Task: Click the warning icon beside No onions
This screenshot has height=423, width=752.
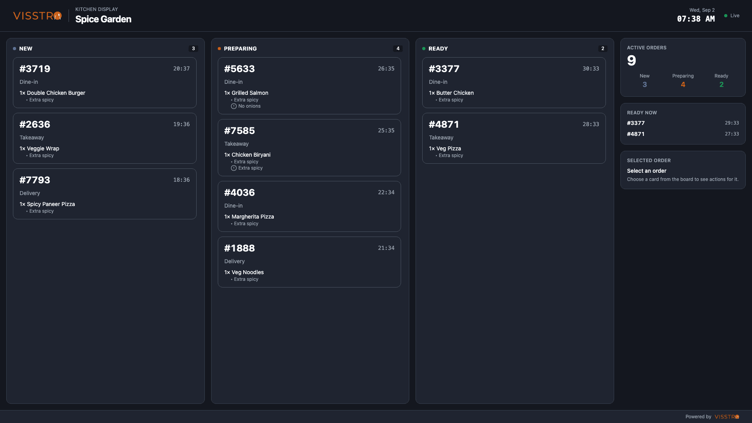Action: click(234, 106)
